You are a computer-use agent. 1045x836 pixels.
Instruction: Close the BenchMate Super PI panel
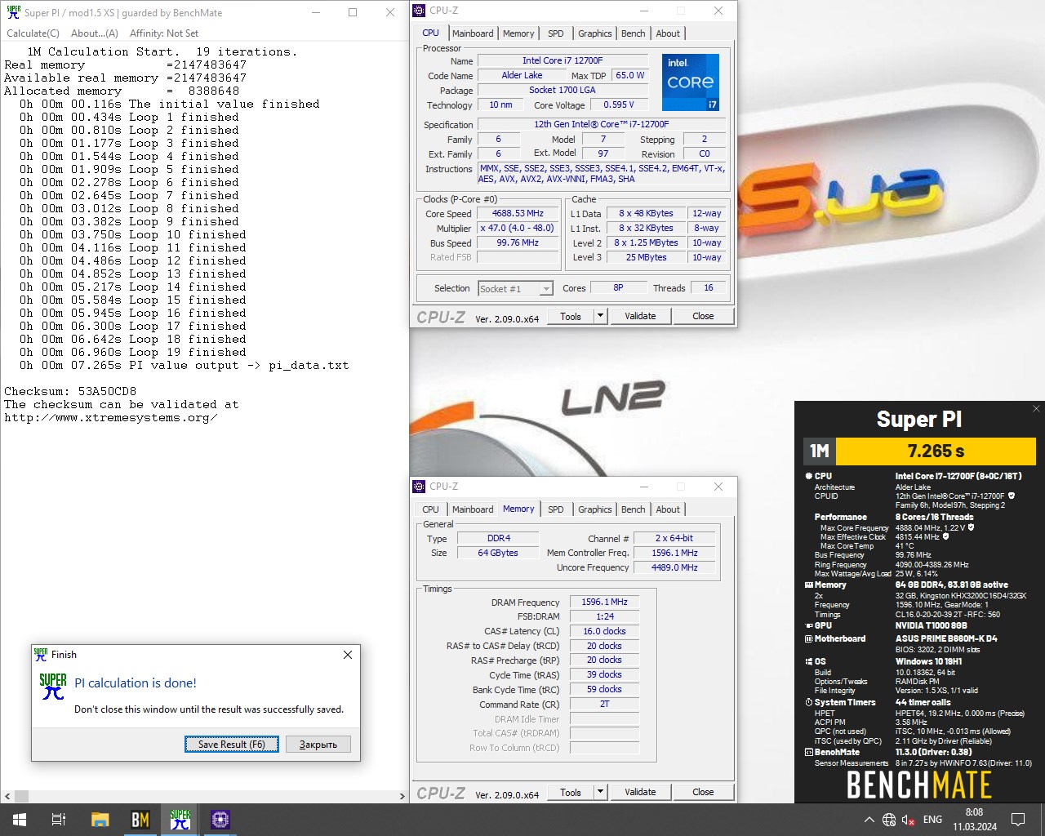(1036, 408)
